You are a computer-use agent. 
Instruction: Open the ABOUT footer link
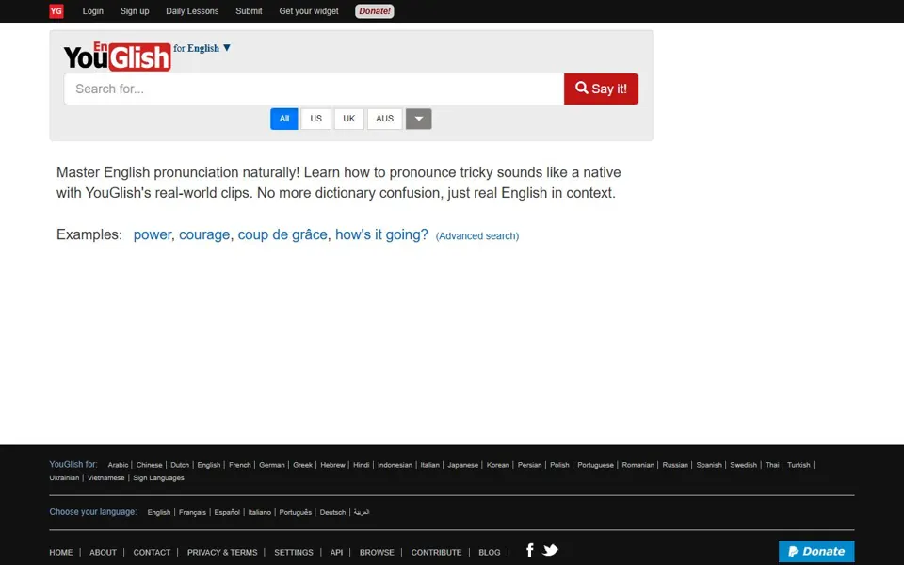pos(103,553)
